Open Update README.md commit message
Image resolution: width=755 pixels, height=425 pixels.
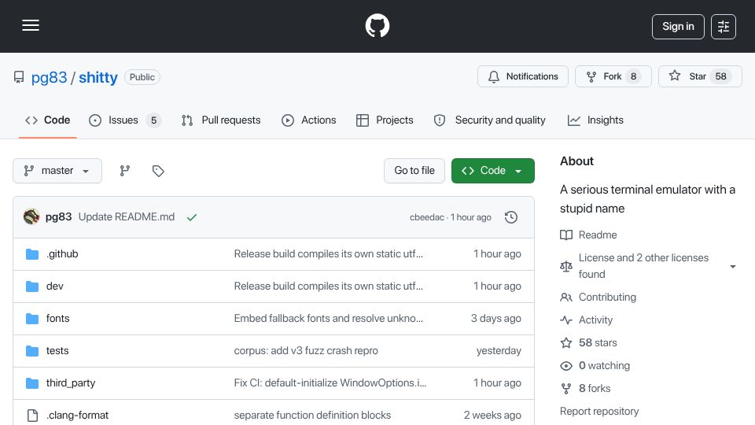click(127, 217)
